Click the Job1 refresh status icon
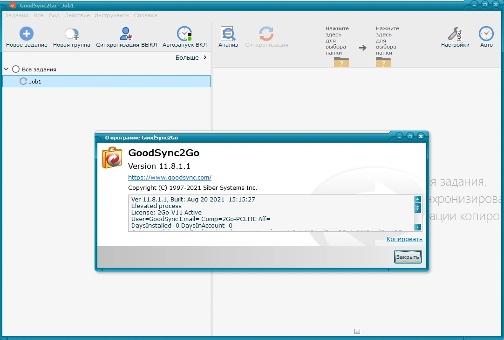The height and width of the screenshot is (340, 504). [23, 81]
